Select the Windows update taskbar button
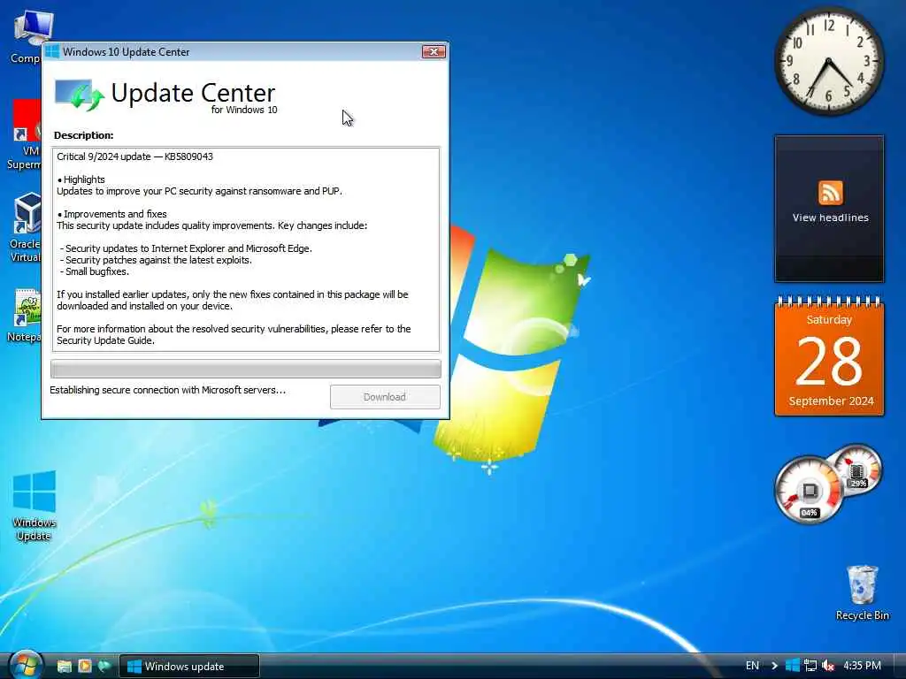The height and width of the screenshot is (679, 906). (x=189, y=666)
